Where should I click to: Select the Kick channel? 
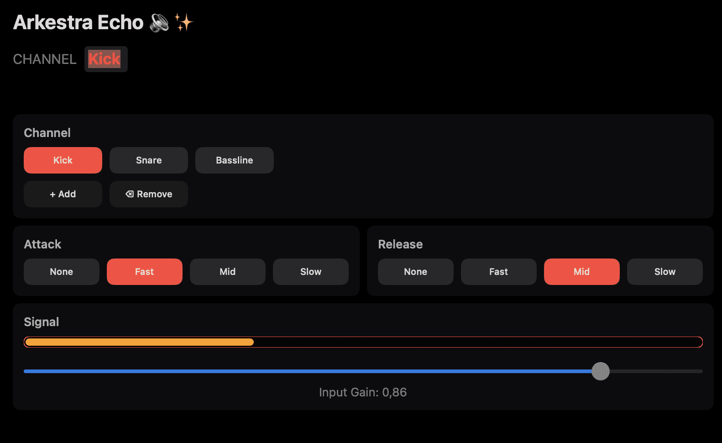pos(63,160)
